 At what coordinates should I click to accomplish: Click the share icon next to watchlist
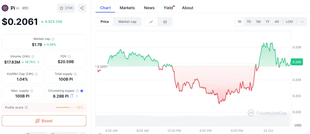(82, 8)
